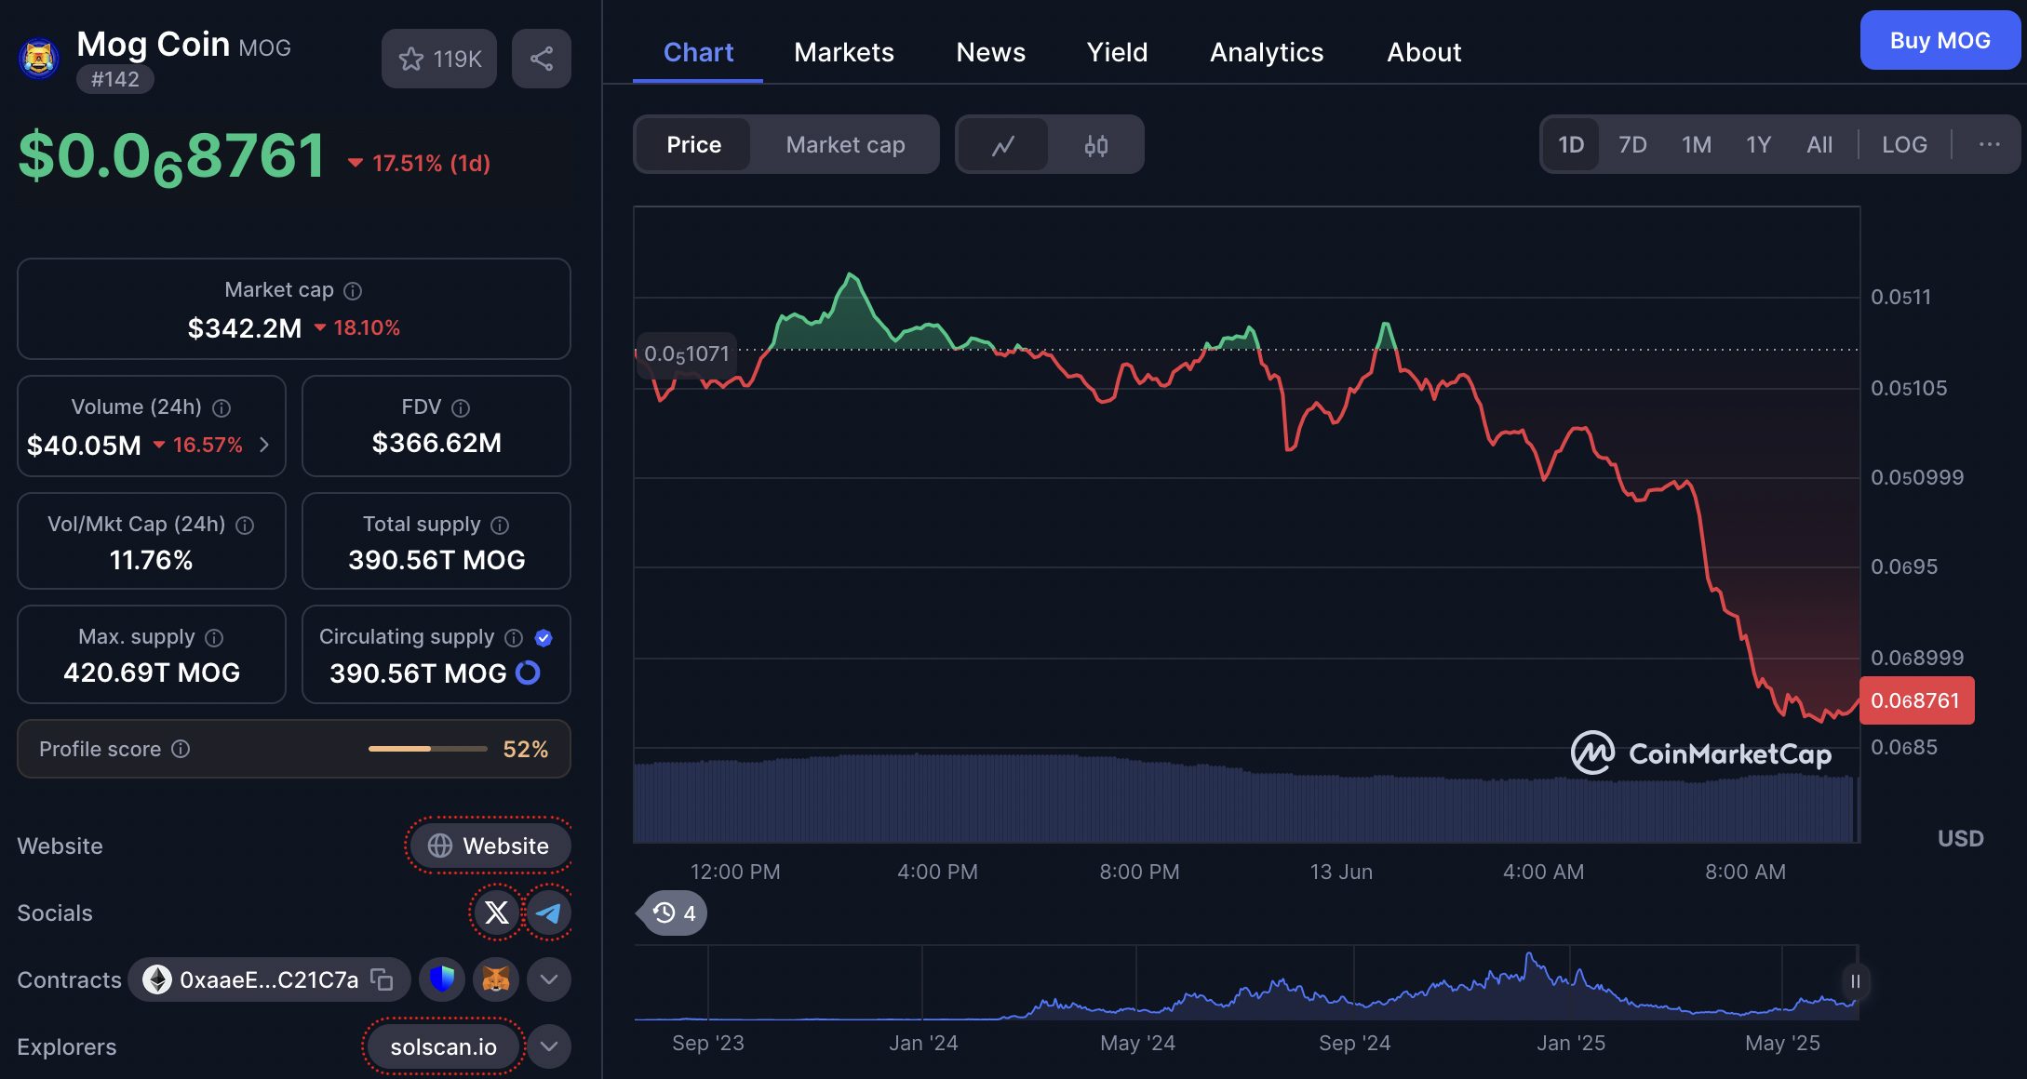Viewport: 2027px width, 1079px height.
Task: Switch to candlestick chart view
Action: (x=1096, y=145)
